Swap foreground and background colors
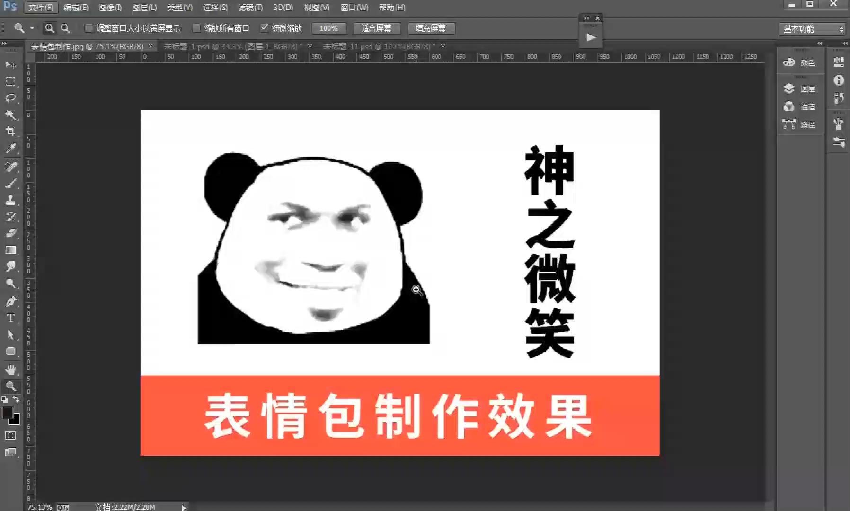Image resolution: width=850 pixels, height=511 pixels. (x=16, y=400)
